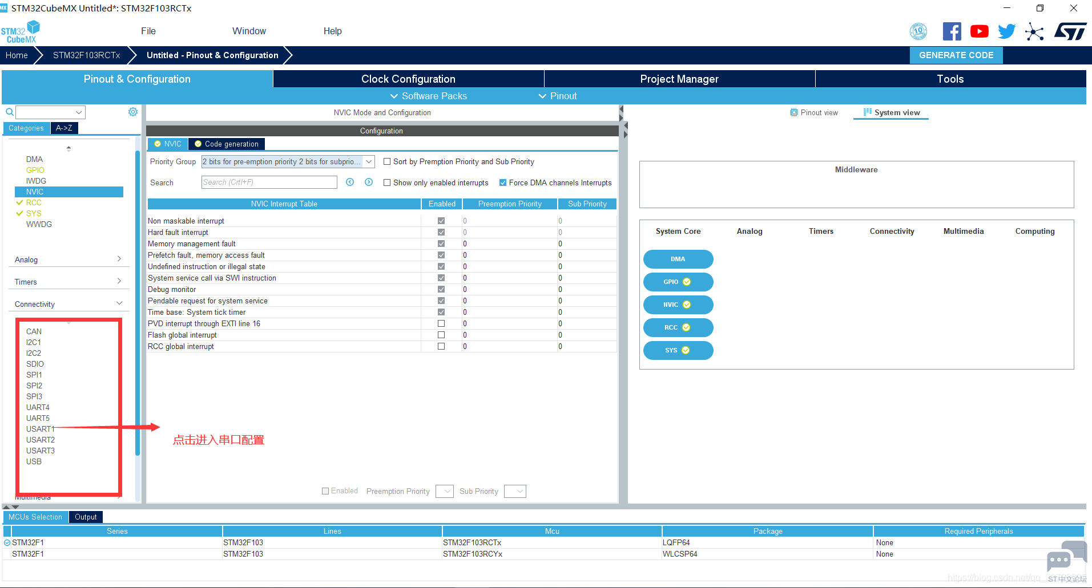Open the peripheral search combo box
Viewport: 1092px width, 588px height.
coord(50,112)
